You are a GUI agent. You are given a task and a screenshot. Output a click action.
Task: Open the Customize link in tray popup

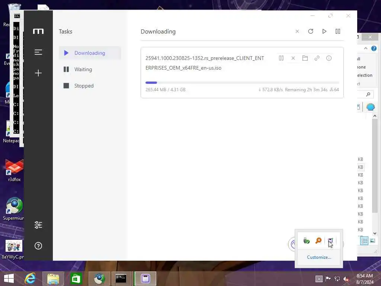pos(319,257)
